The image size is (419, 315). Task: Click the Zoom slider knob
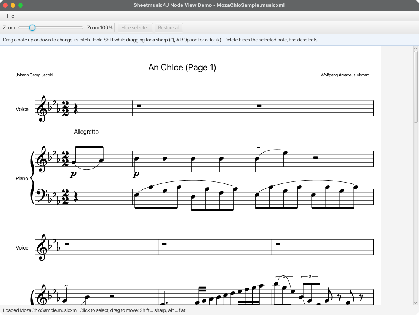[x=32, y=27]
